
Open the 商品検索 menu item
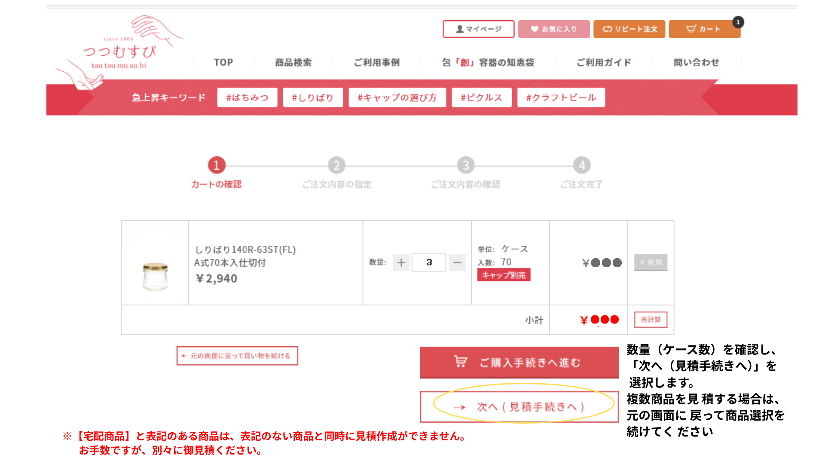[x=293, y=63]
